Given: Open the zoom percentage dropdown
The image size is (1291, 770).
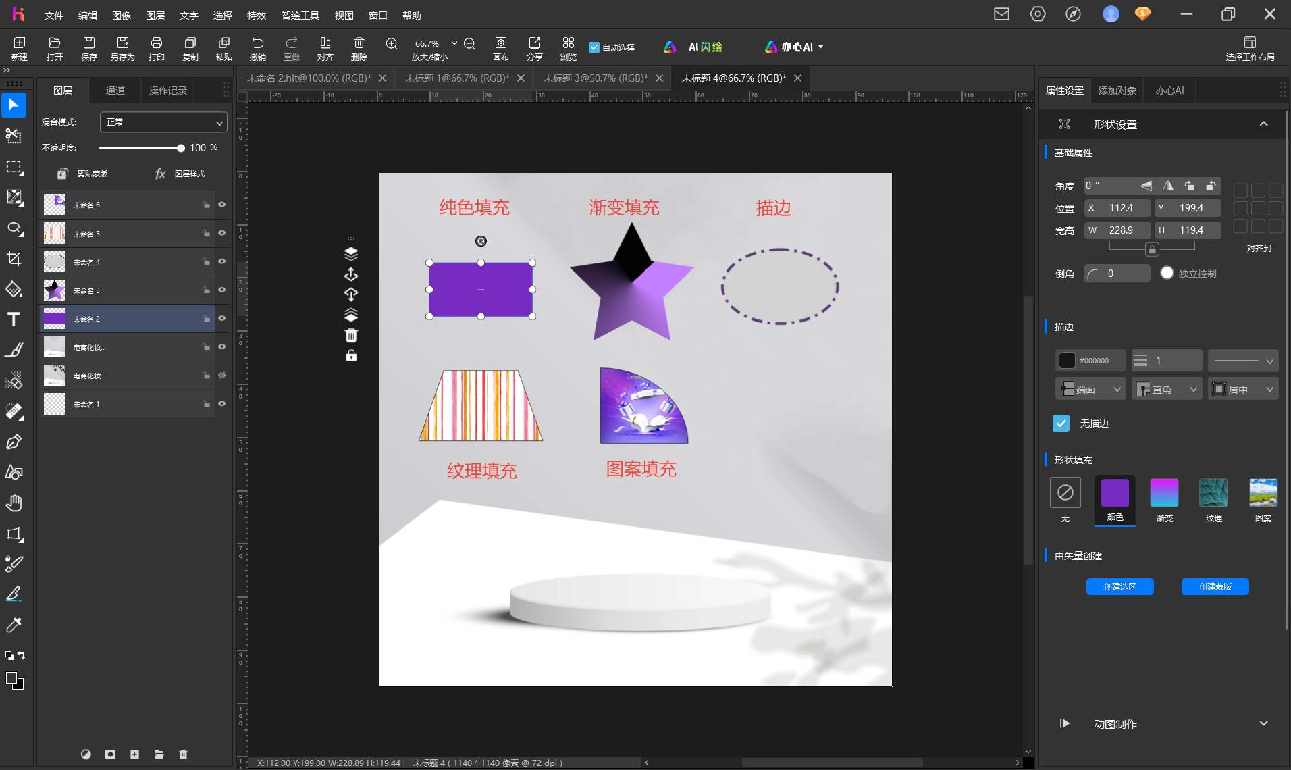Looking at the screenshot, I should point(454,43).
